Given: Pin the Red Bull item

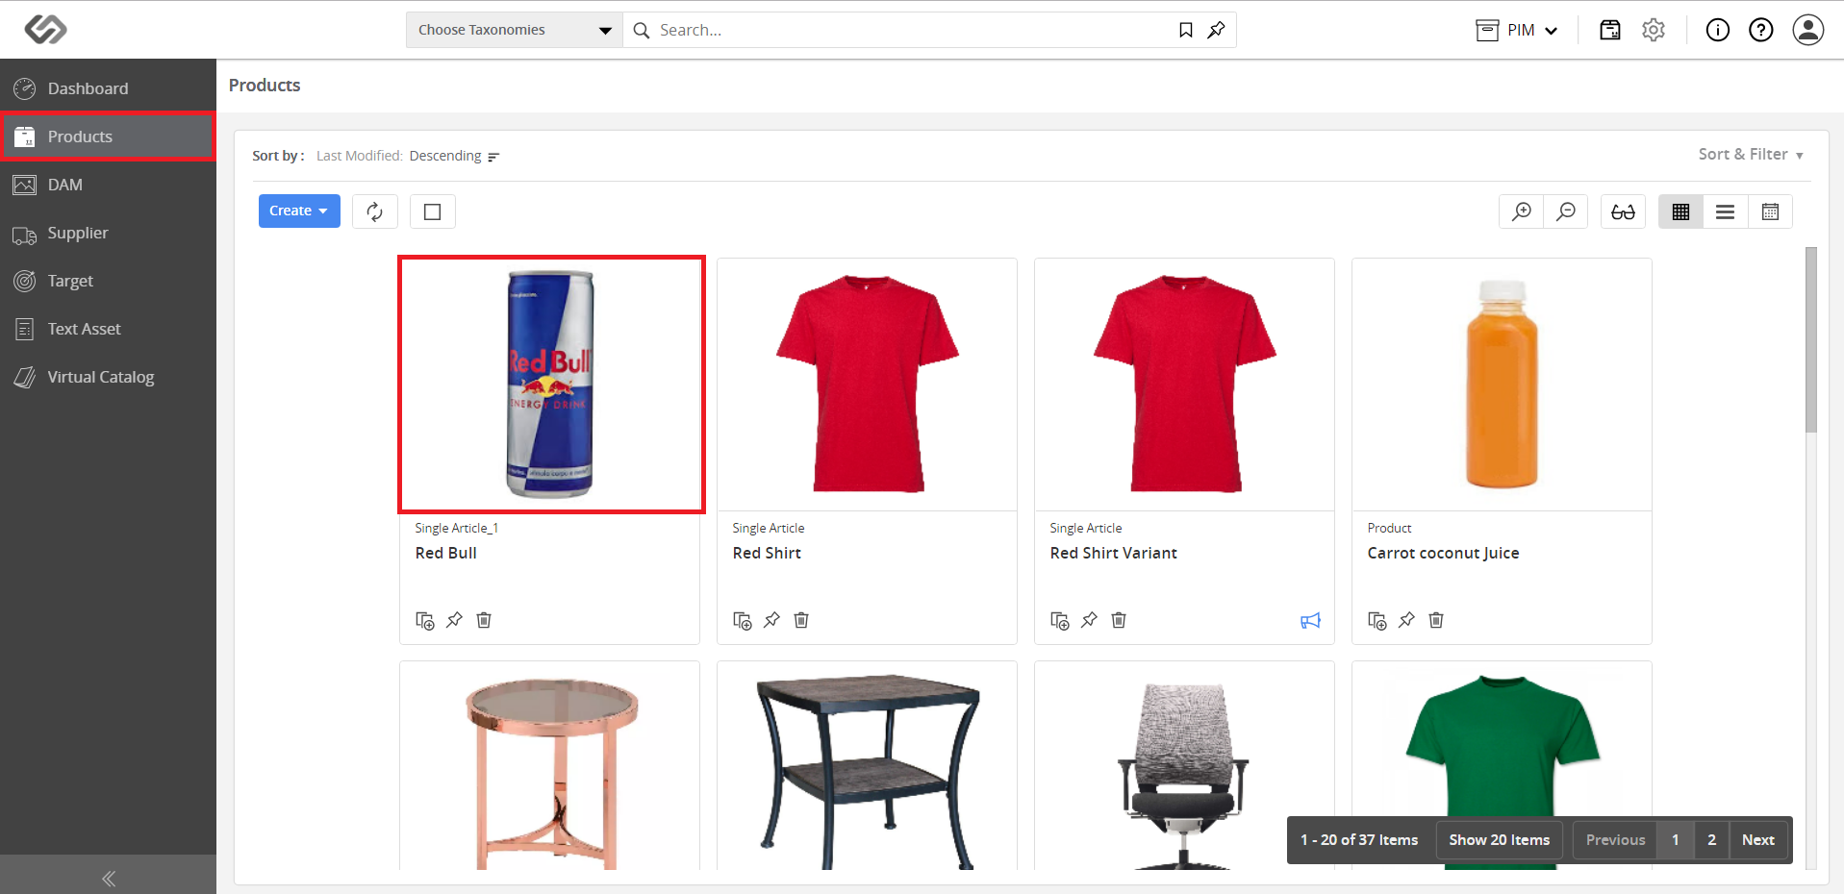Looking at the screenshot, I should 454,620.
